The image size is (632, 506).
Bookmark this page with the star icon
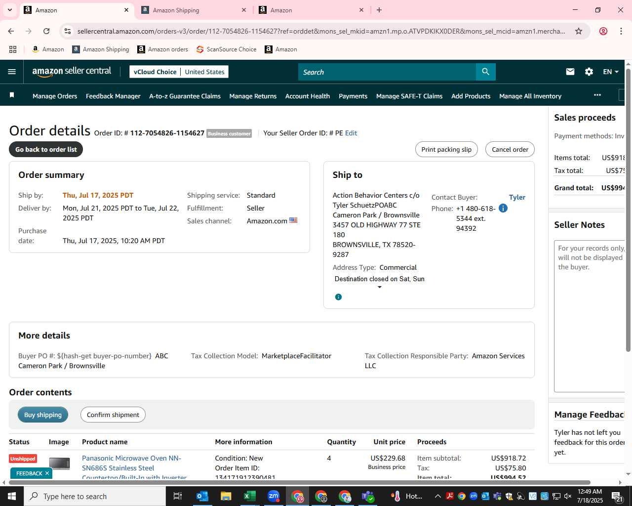click(x=579, y=31)
